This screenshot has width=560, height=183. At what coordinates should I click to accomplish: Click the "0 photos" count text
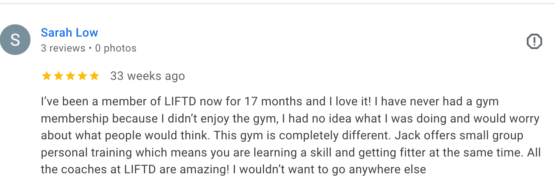[x=116, y=48]
